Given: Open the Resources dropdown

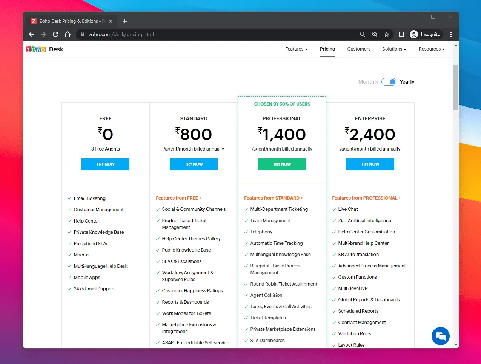Looking at the screenshot, I should pos(431,49).
